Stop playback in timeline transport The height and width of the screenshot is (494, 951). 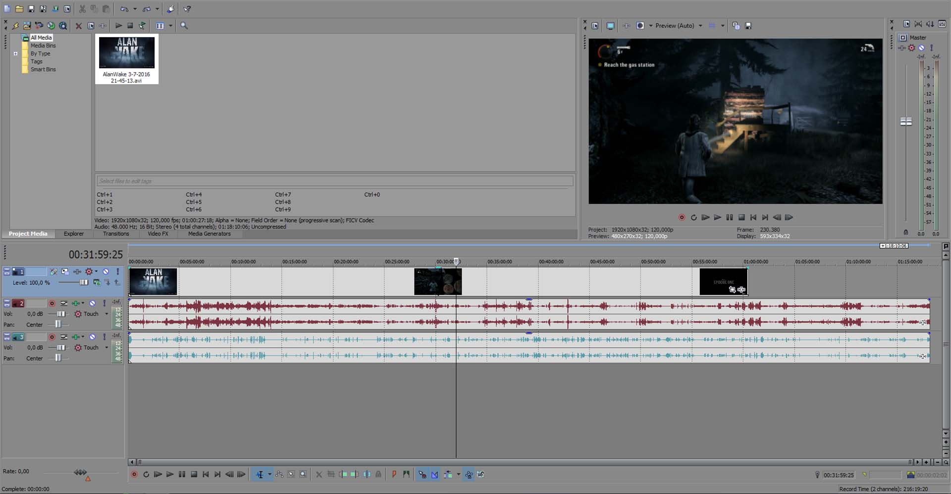tap(194, 475)
